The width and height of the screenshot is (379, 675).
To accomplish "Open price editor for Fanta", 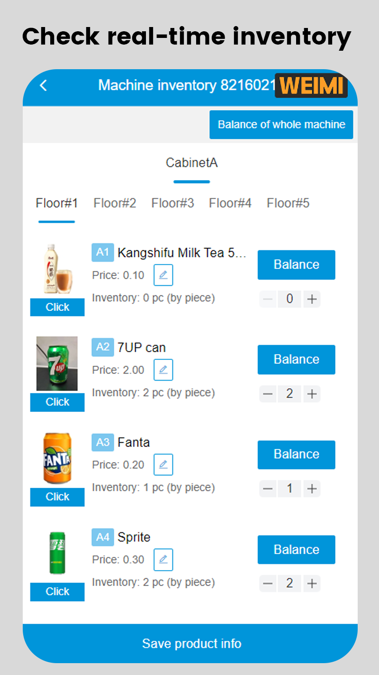I will click(x=163, y=465).
